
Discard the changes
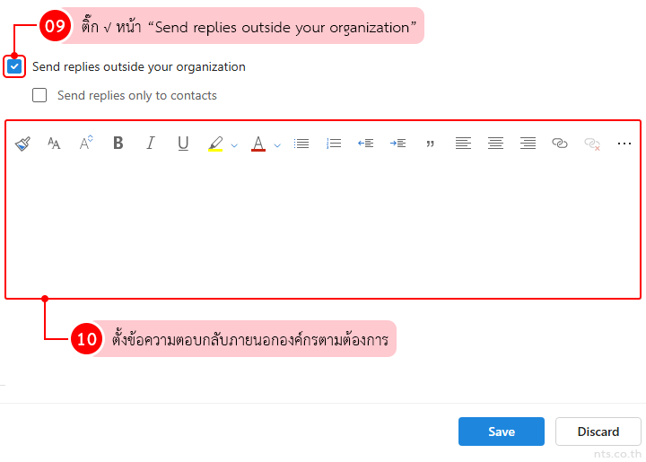click(598, 431)
